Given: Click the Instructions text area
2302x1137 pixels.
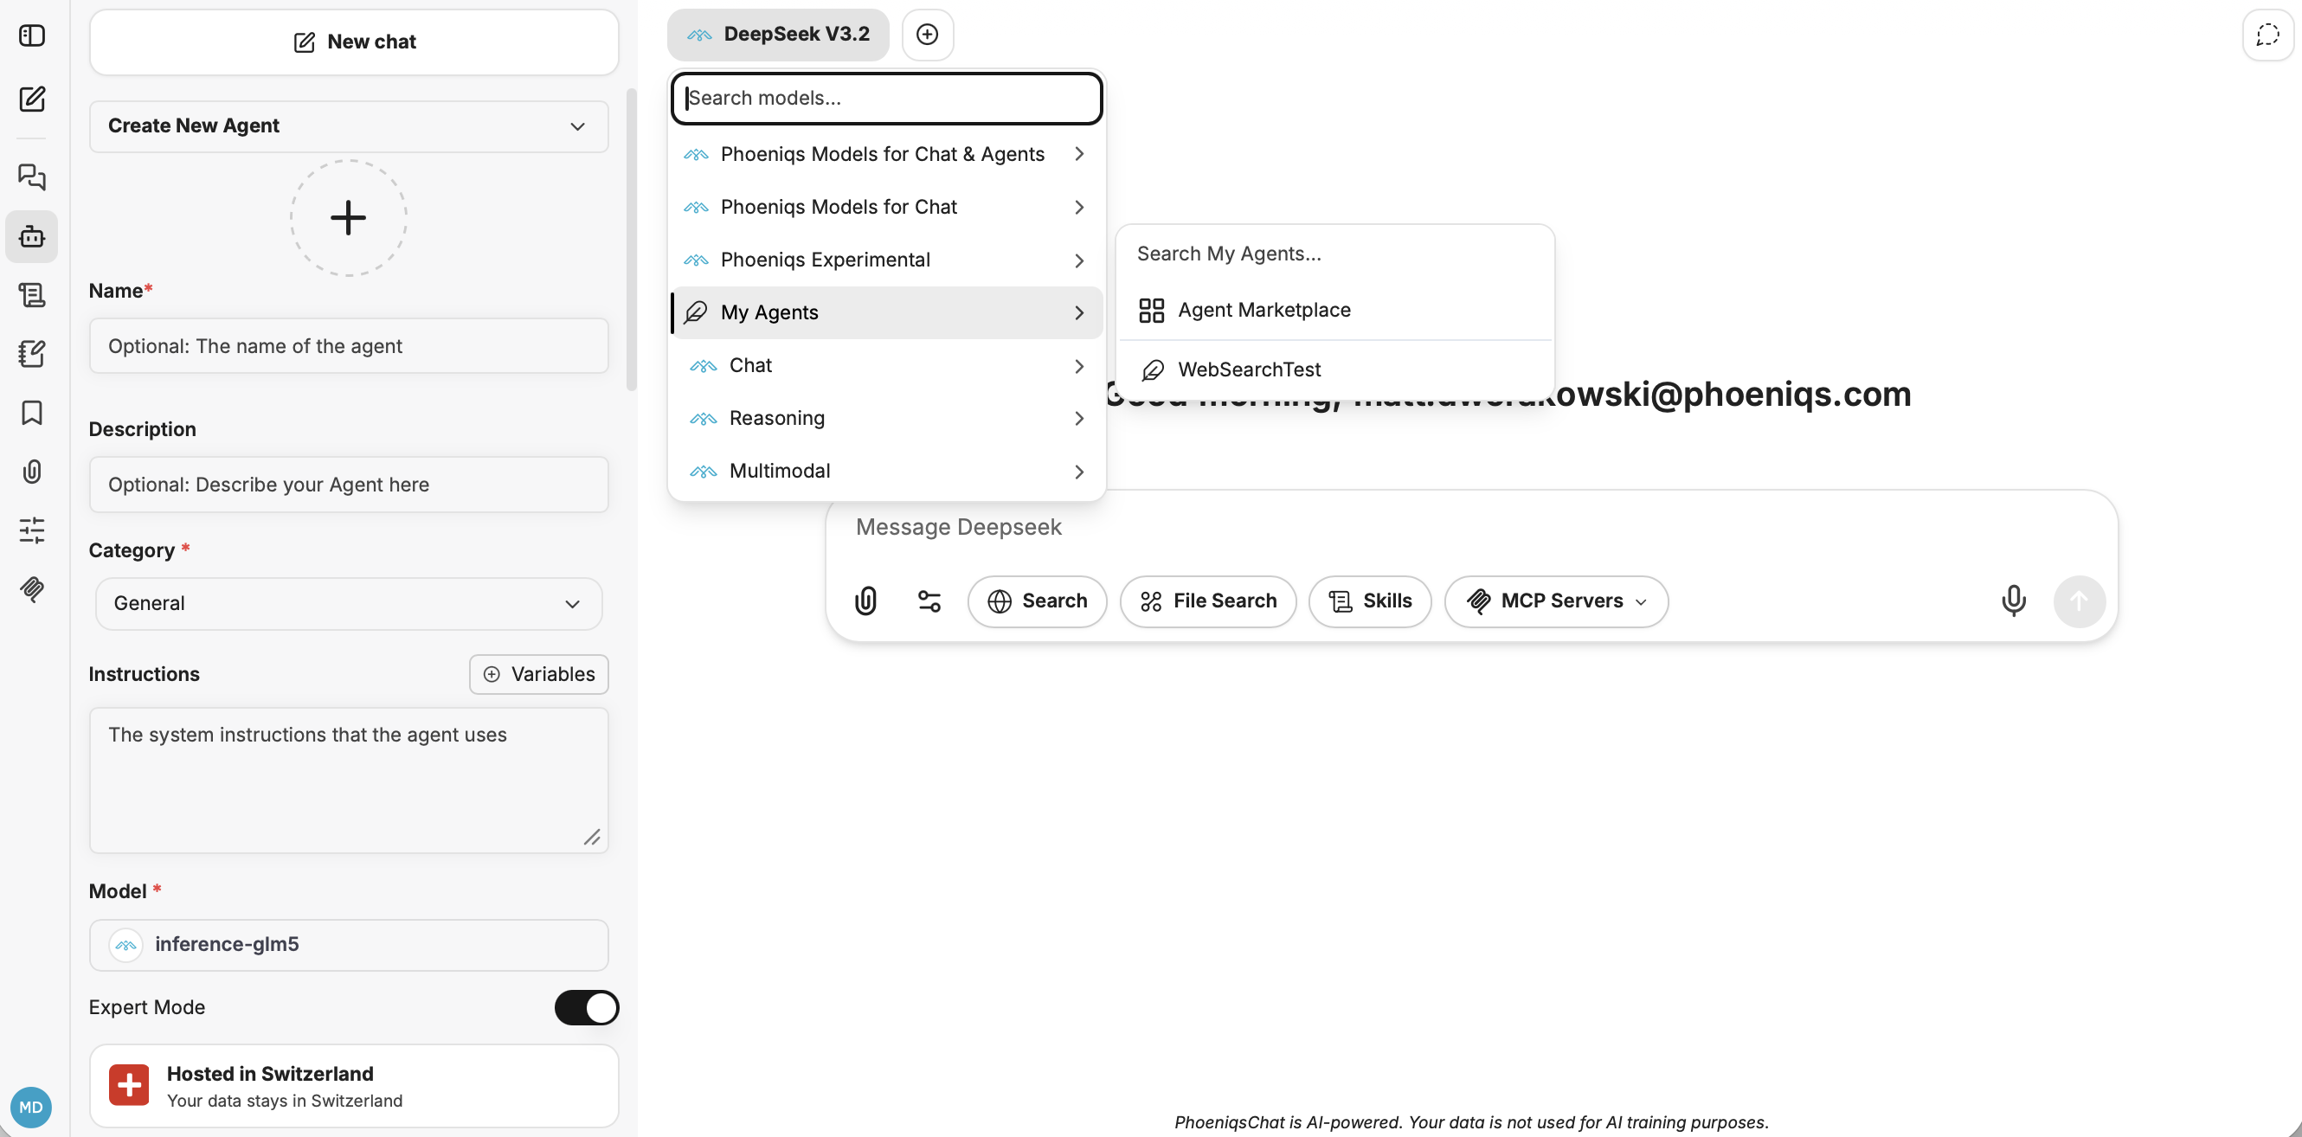Looking at the screenshot, I should coord(349,780).
